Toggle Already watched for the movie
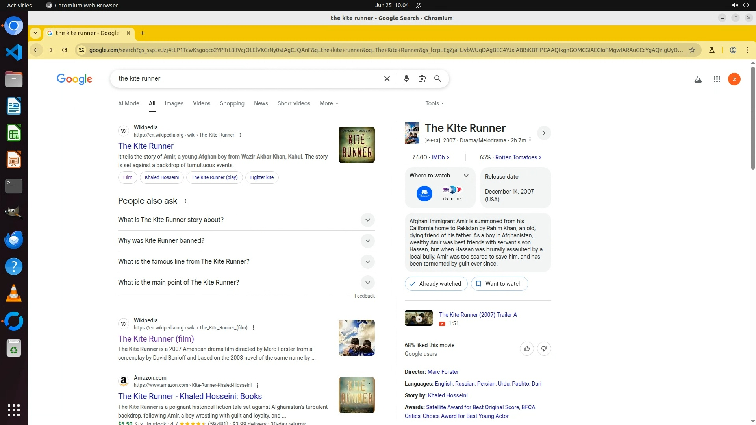This screenshot has height=425, width=756. pos(436,284)
